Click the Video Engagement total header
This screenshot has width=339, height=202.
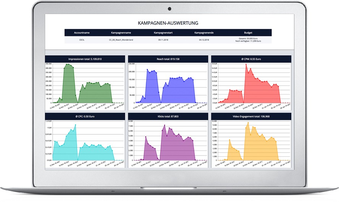point(251,116)
